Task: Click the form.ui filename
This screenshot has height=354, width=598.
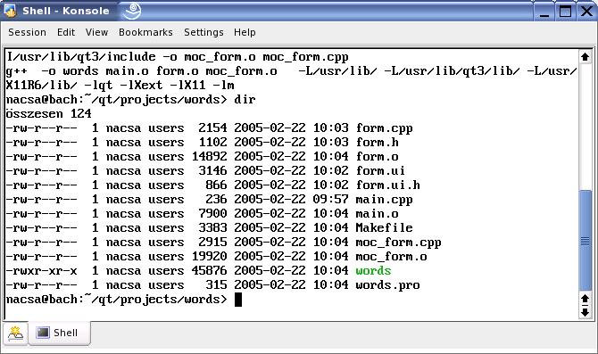Action: click(380, 170)
